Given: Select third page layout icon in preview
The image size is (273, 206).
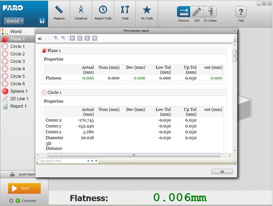Looking at the screenshot, I should coord(87,38).
